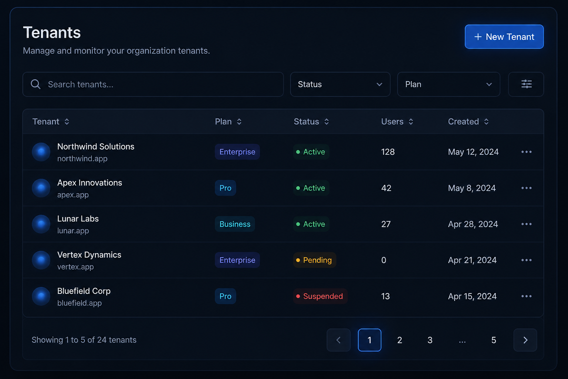568x379 pixels.
Task: Click user count 27
Action: click(x=386, y=224)
